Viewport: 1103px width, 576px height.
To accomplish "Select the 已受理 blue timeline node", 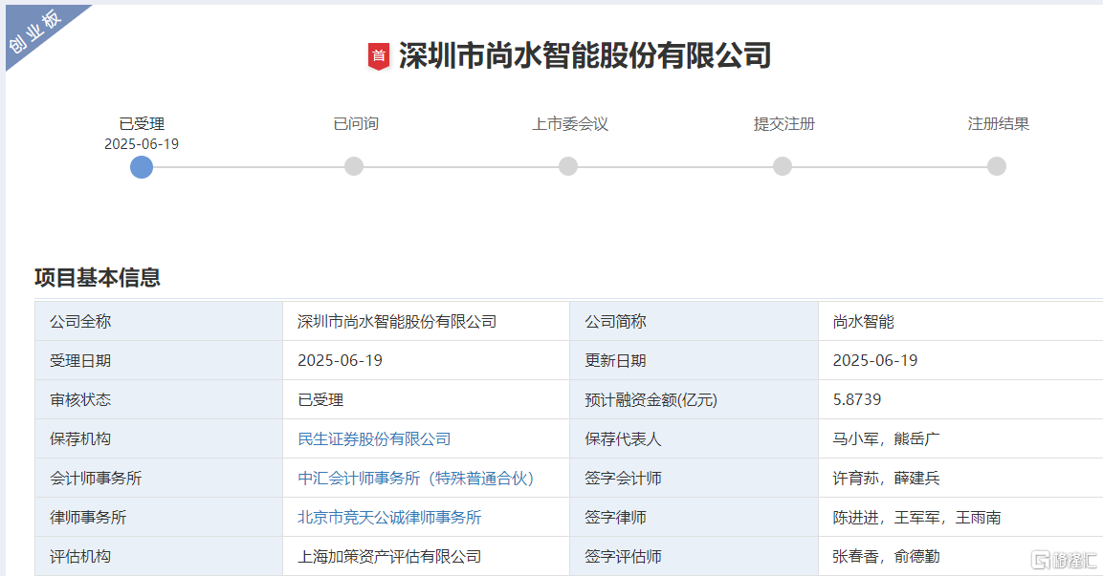I will (142, 167).
